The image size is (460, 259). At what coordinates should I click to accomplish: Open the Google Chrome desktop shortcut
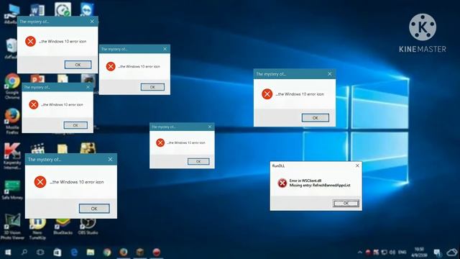pos(12,86)
